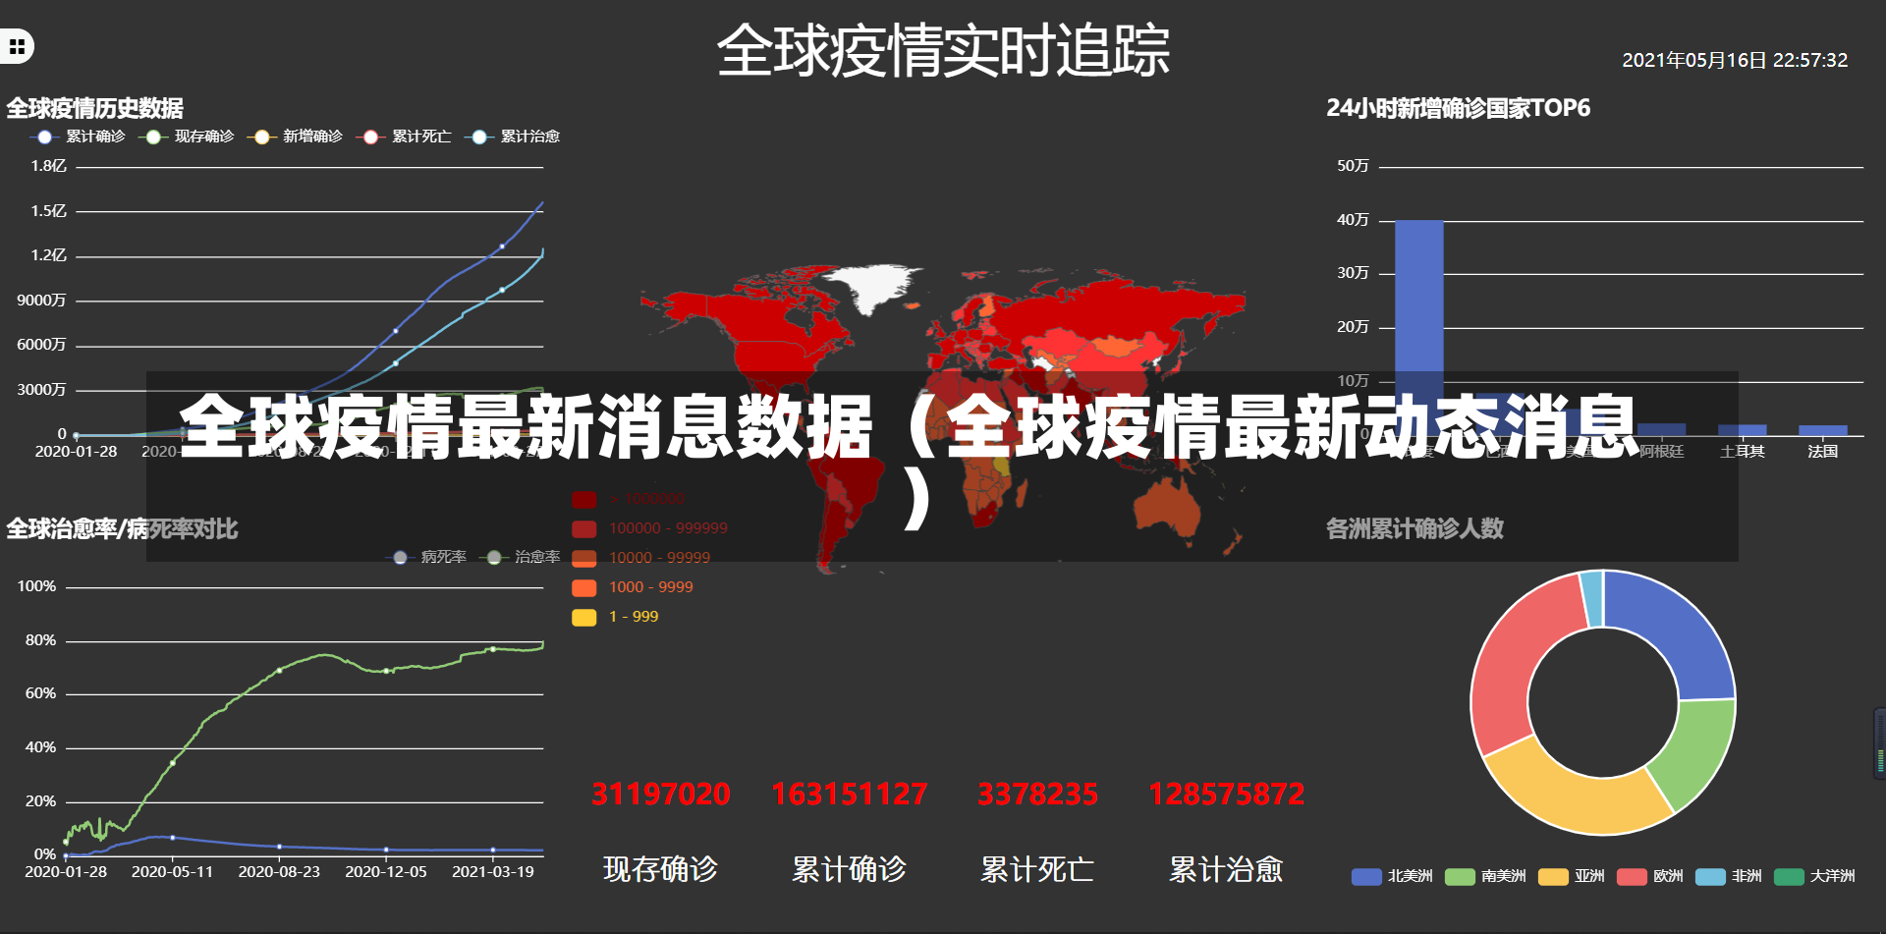Open the grid menu icon at top-left

click(x=17, y=46)
